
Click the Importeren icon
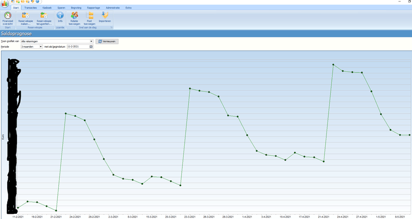(x=105, y=15)
